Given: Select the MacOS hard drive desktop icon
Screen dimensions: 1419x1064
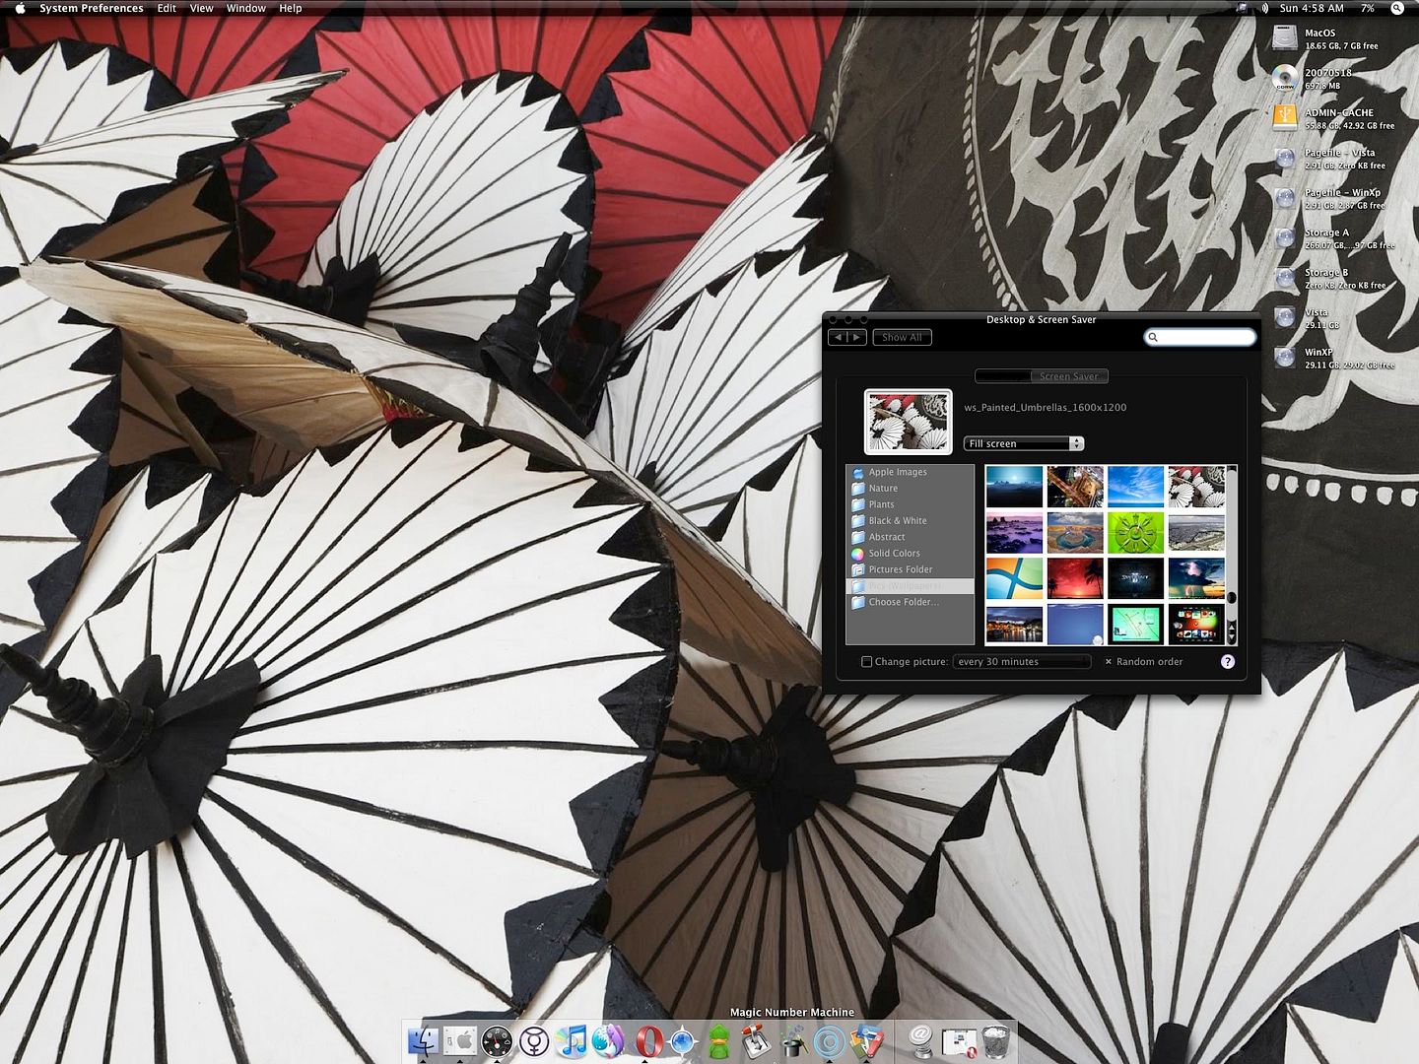Looking at the screenshot, I should point(1284,38).
